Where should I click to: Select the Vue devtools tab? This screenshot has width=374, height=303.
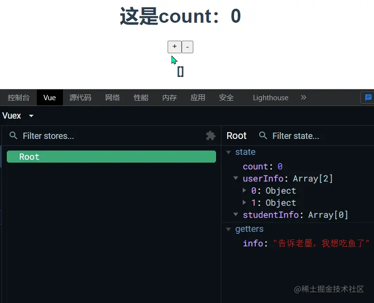49,97
